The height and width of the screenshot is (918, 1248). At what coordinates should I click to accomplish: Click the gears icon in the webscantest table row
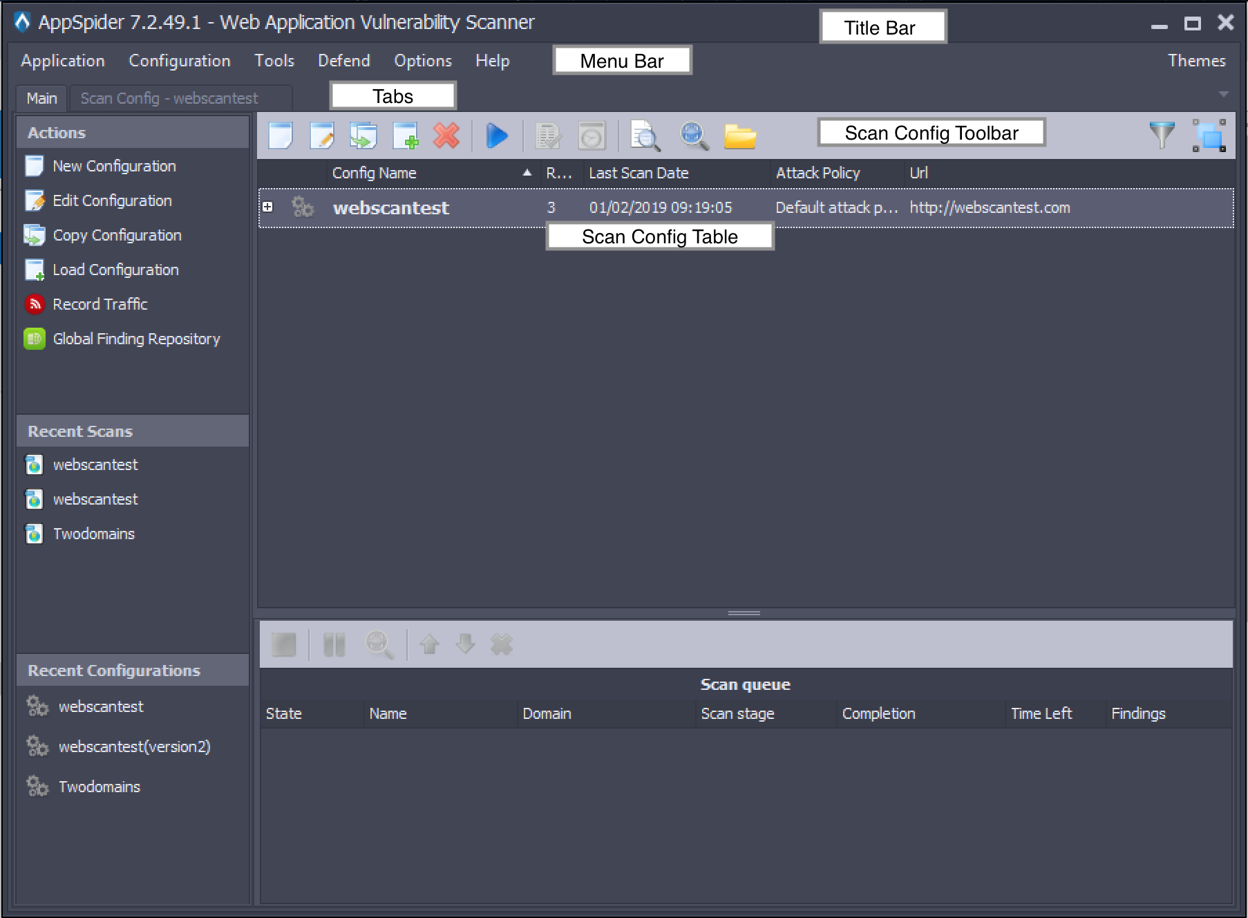(x=303, y=207)
